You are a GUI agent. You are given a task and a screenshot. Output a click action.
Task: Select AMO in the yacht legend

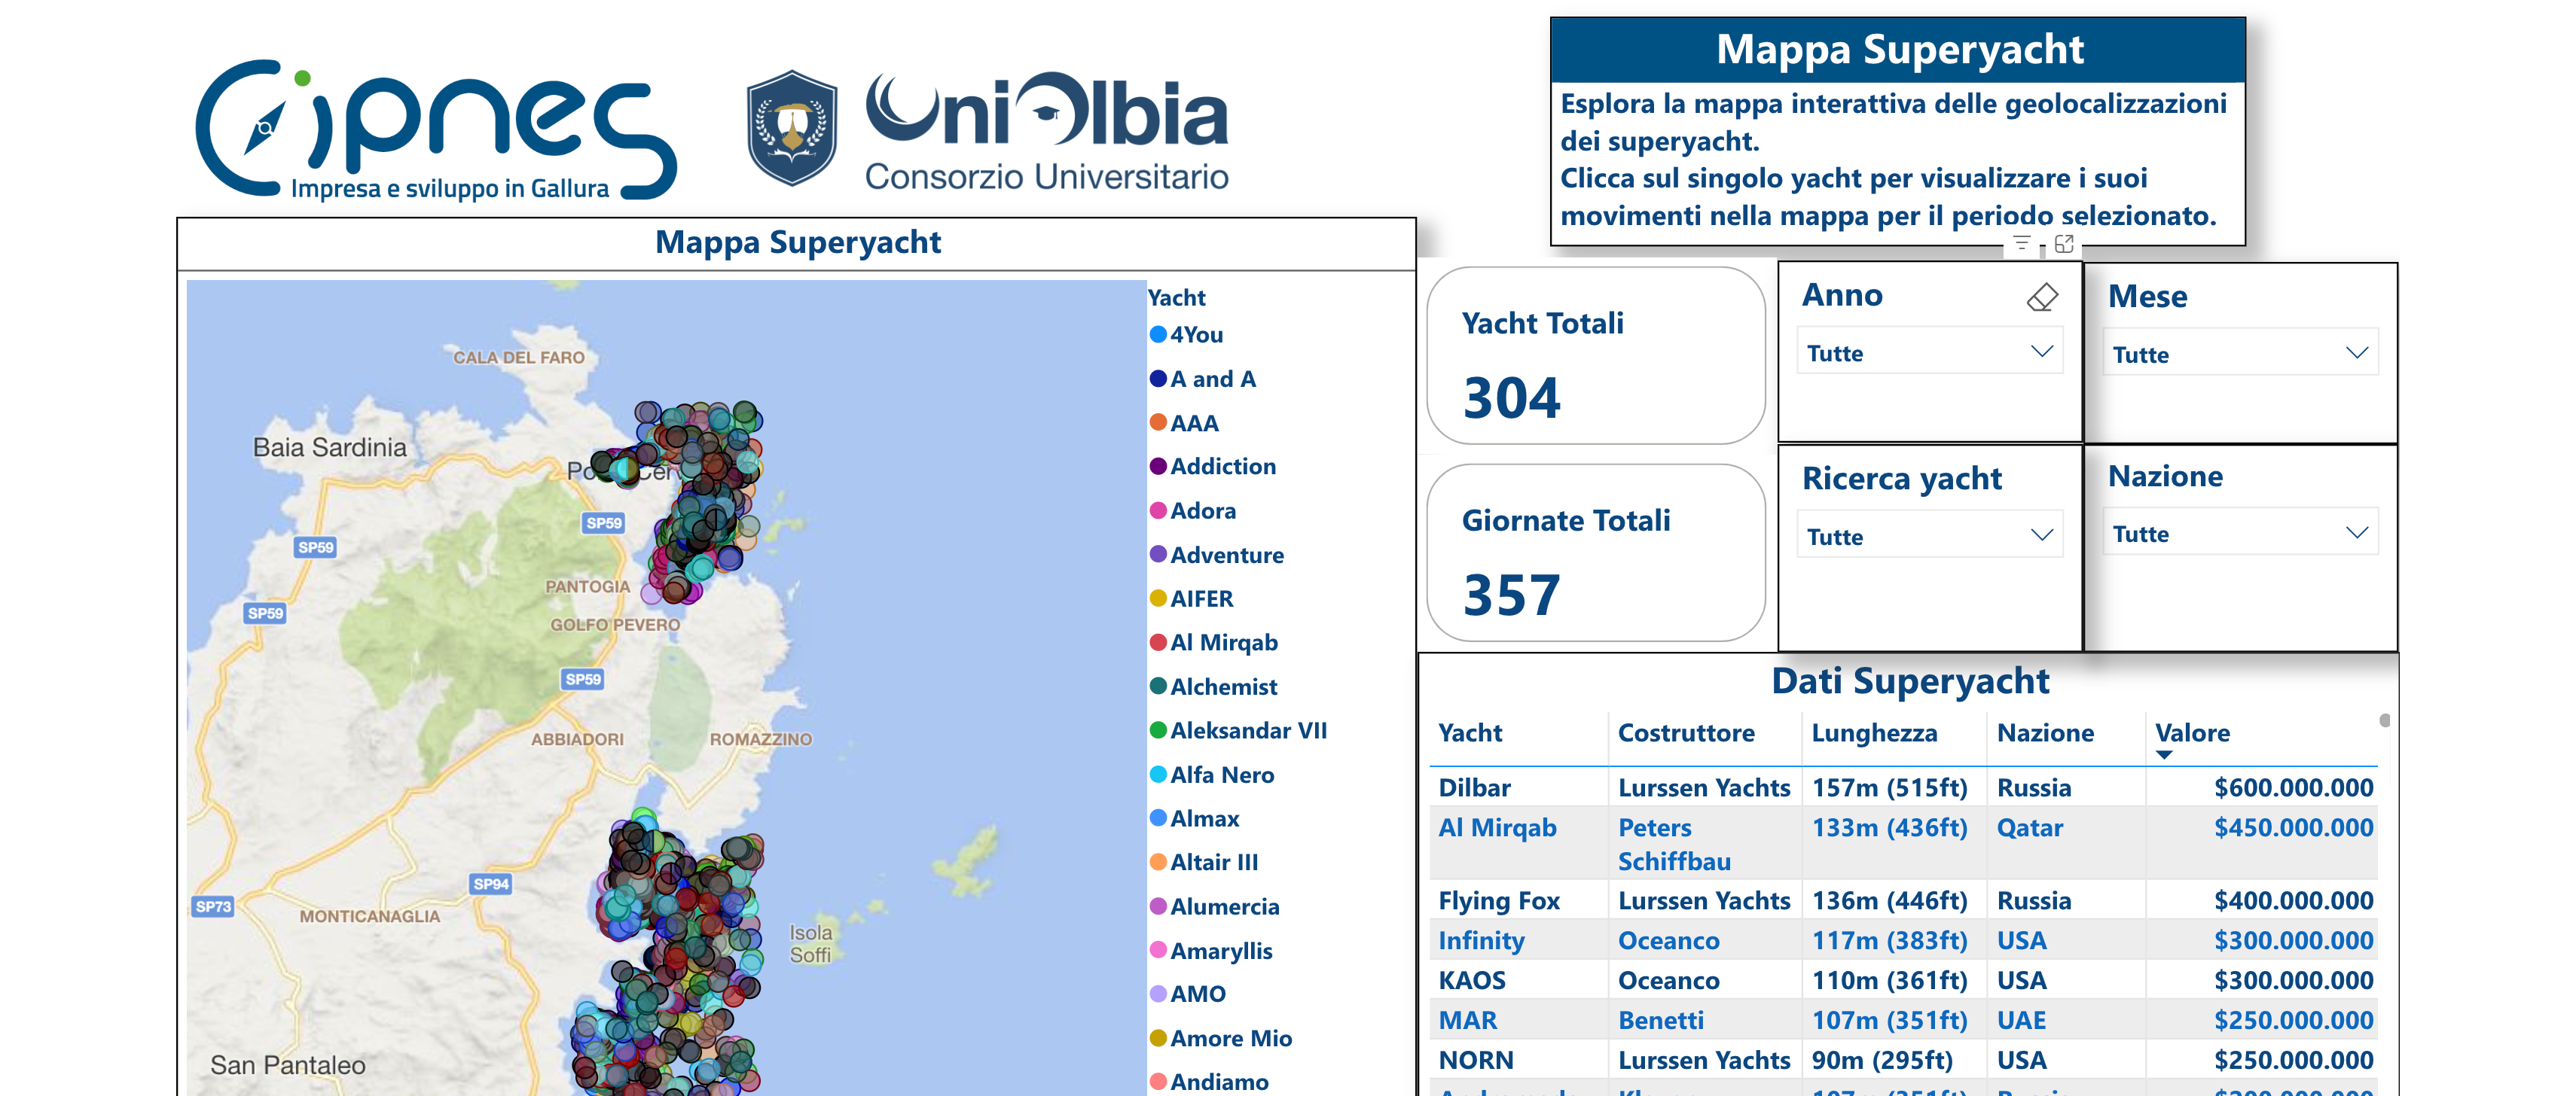tap(1187, 994)
